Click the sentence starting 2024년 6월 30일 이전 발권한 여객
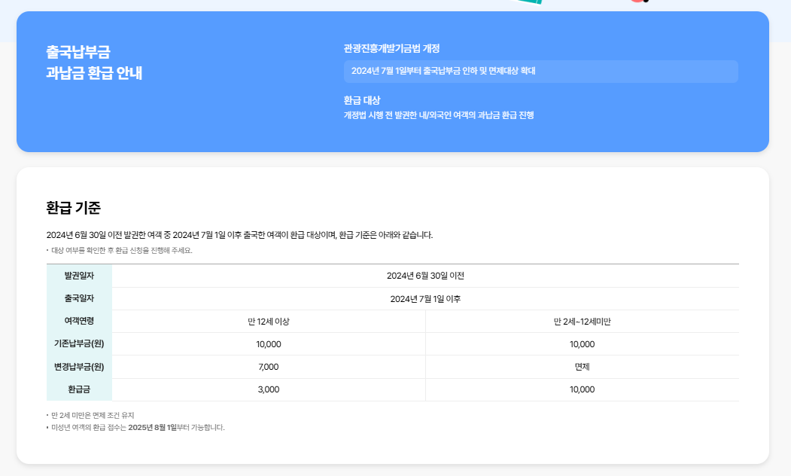 pyautogui.click(x=239, y=235)
